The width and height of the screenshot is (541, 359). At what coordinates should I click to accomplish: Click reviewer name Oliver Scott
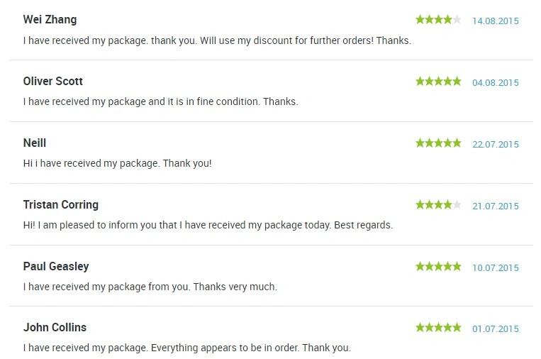(52, 81)
